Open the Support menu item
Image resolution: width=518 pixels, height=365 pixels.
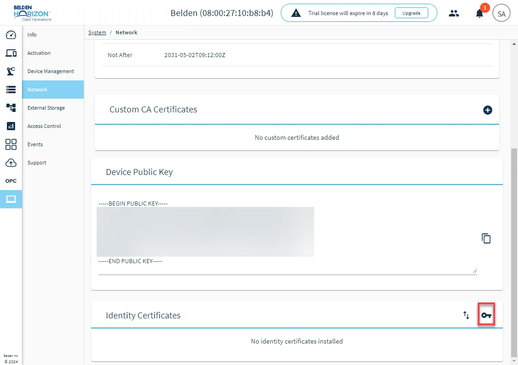(x=53, y=163)
